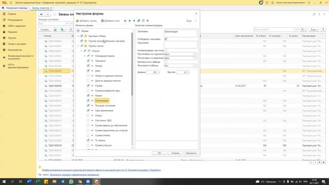The width and height of the screenshot is (329, 185).
Task: Open 'Еще' dropdown in main window toolbar
Action: (314, 30)
